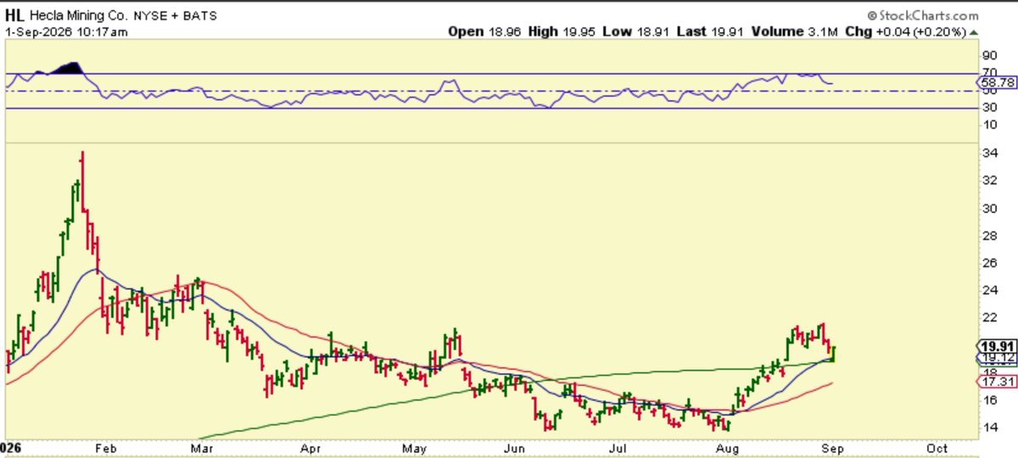This screenshot has height=458, width=1018.
Task: Click the 14 price axis label
Action: point(989,427)
